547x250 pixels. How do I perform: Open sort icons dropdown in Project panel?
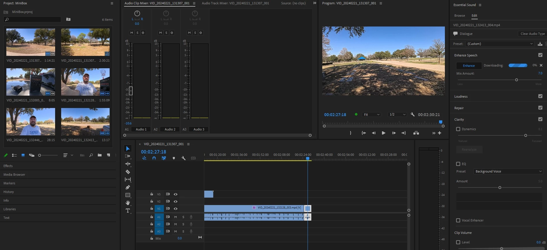68,155
